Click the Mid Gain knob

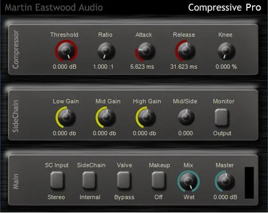106,117
